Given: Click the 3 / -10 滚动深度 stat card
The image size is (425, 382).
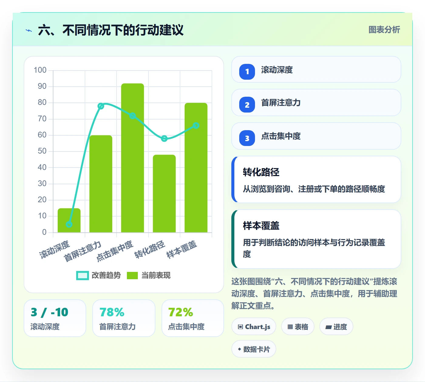Looking at the screenshot, I should pos(55,318).
